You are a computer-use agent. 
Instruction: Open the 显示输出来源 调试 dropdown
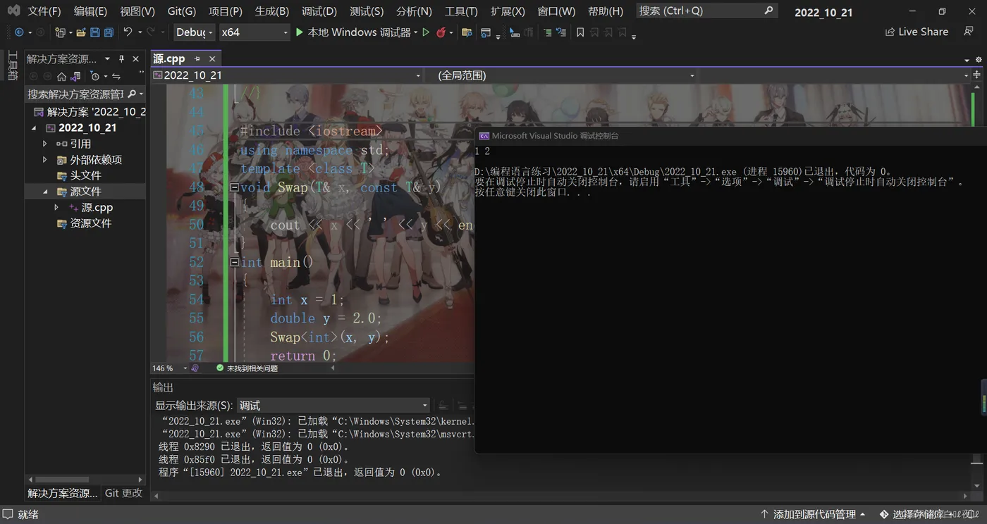[333, 406]
